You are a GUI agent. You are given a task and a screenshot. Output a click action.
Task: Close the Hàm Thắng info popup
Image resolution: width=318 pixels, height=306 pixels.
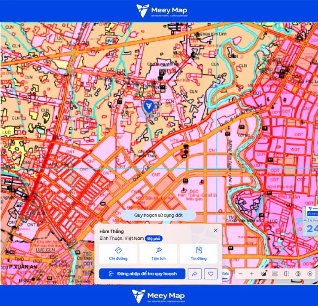click(x=216, y=230)
